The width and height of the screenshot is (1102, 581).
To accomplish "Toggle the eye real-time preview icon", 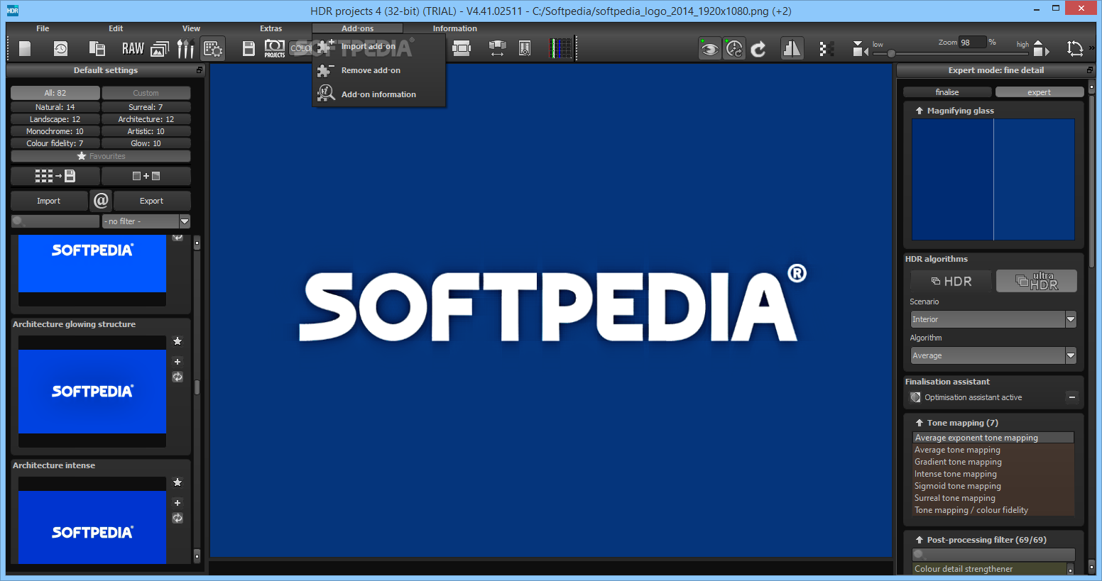I will pos(709,48).
